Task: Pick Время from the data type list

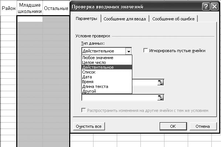Action: tap(107, 82)
